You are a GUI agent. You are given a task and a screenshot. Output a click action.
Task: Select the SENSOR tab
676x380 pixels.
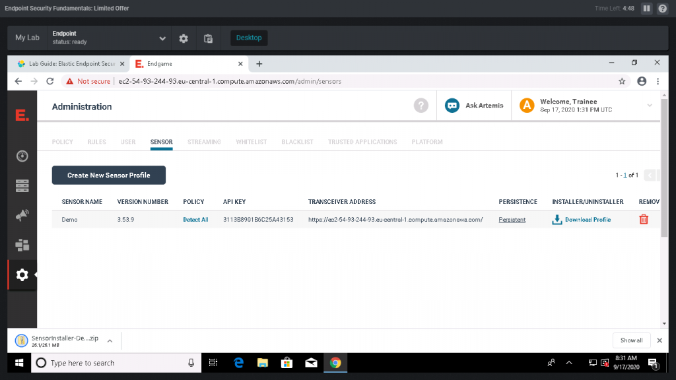[161, 142]
